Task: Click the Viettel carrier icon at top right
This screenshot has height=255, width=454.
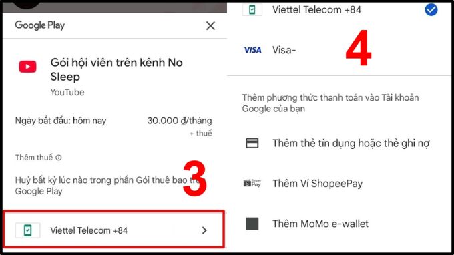Action: pos(252,10)
